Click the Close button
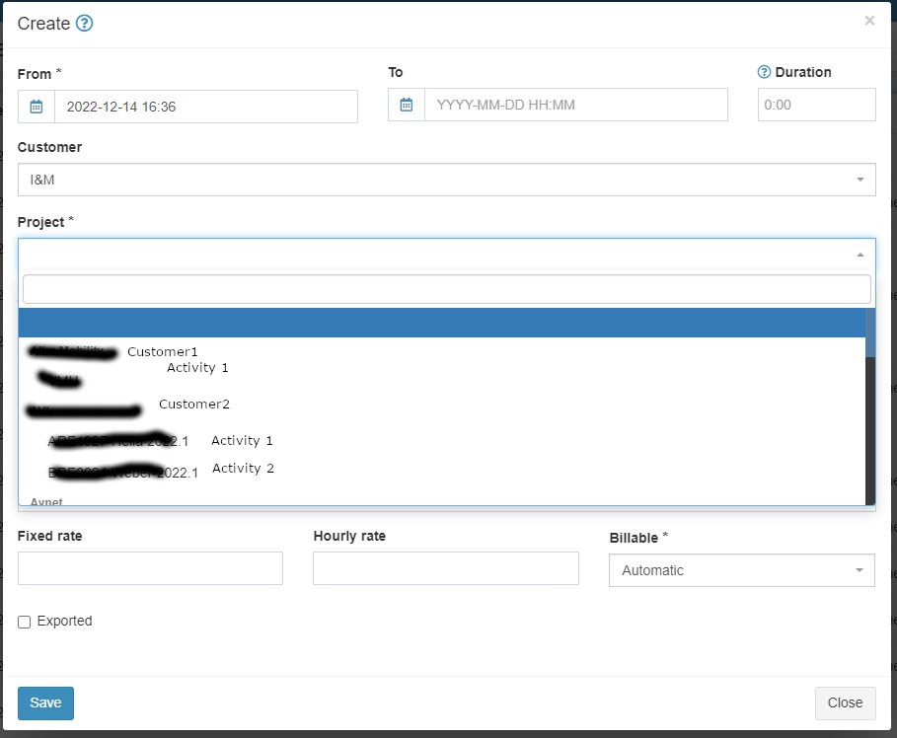This screenshot has height=738, width=897. click(845, 702)
